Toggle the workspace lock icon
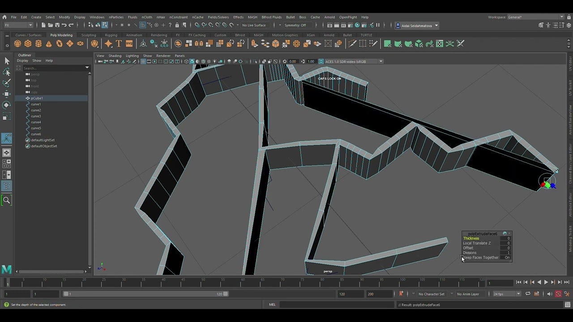This screenshot has height=322, width=573. coord(568,17)
